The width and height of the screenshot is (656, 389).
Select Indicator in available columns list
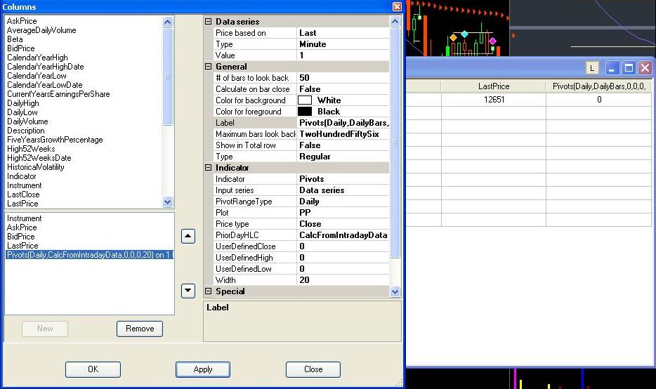click(21, 176)
